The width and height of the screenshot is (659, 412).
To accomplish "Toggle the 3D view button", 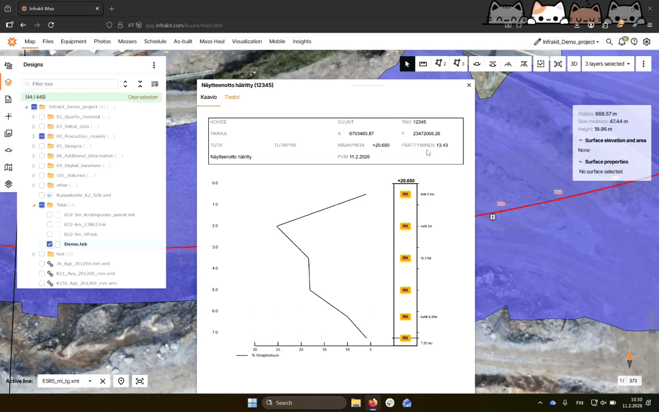I will click(x=573, y=64).
